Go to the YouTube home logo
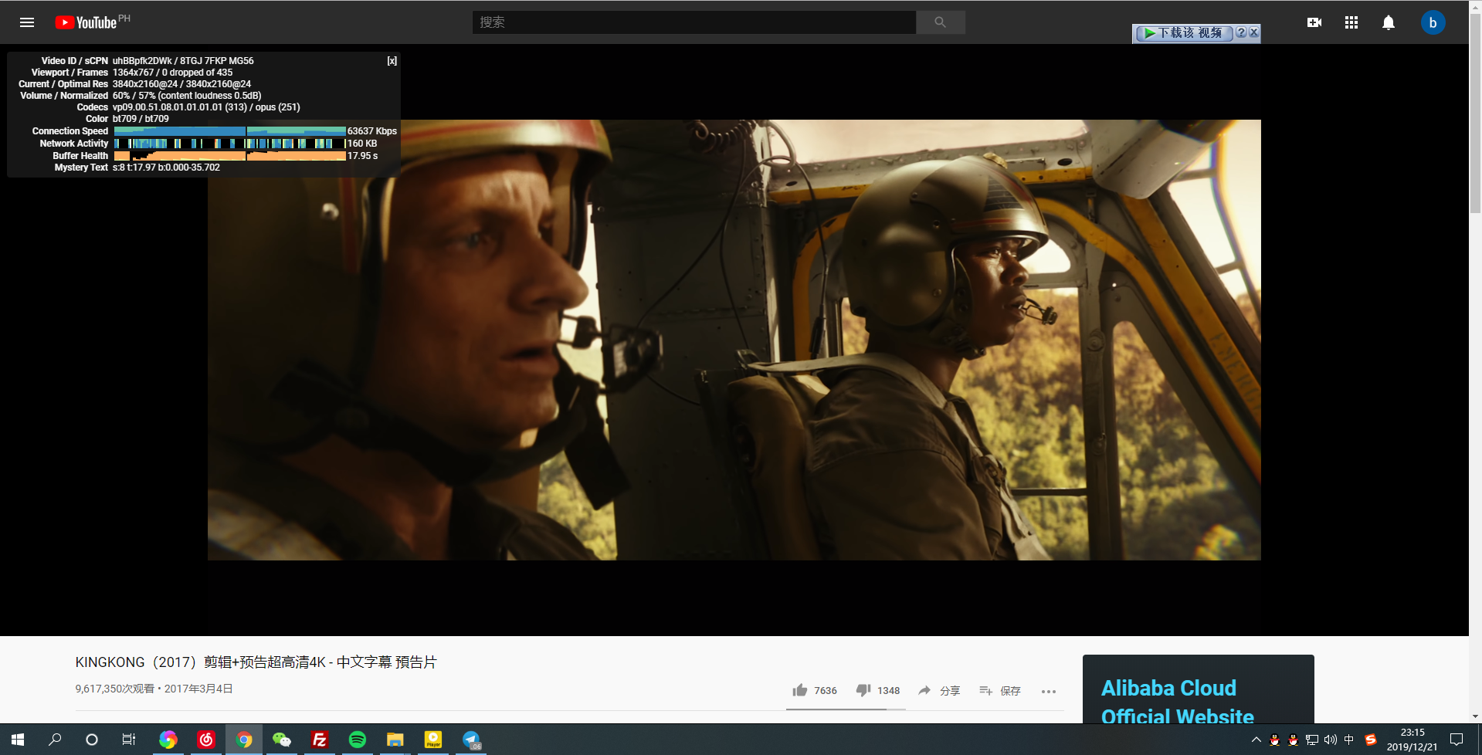The height and width of the screenshot is (755, 1482). (x=86, y=22)
